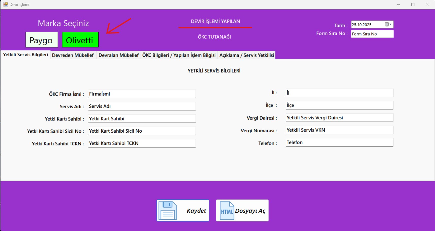The width and height of the screenshot is (435, 231).
Task: Maximize the Devir İşlemi window
Action: 413,5
